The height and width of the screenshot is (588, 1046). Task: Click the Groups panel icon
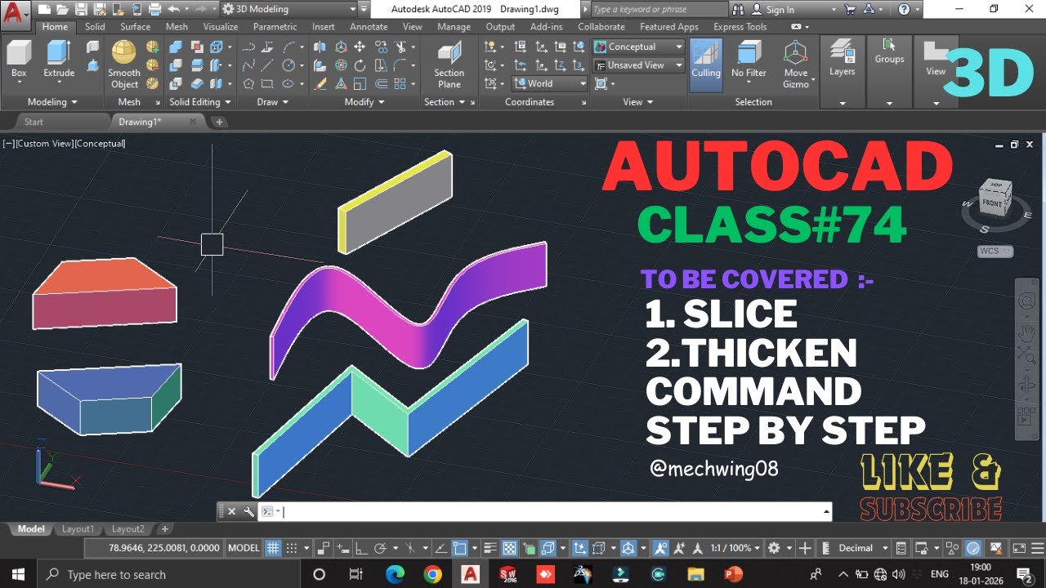[x=889, y=51]
